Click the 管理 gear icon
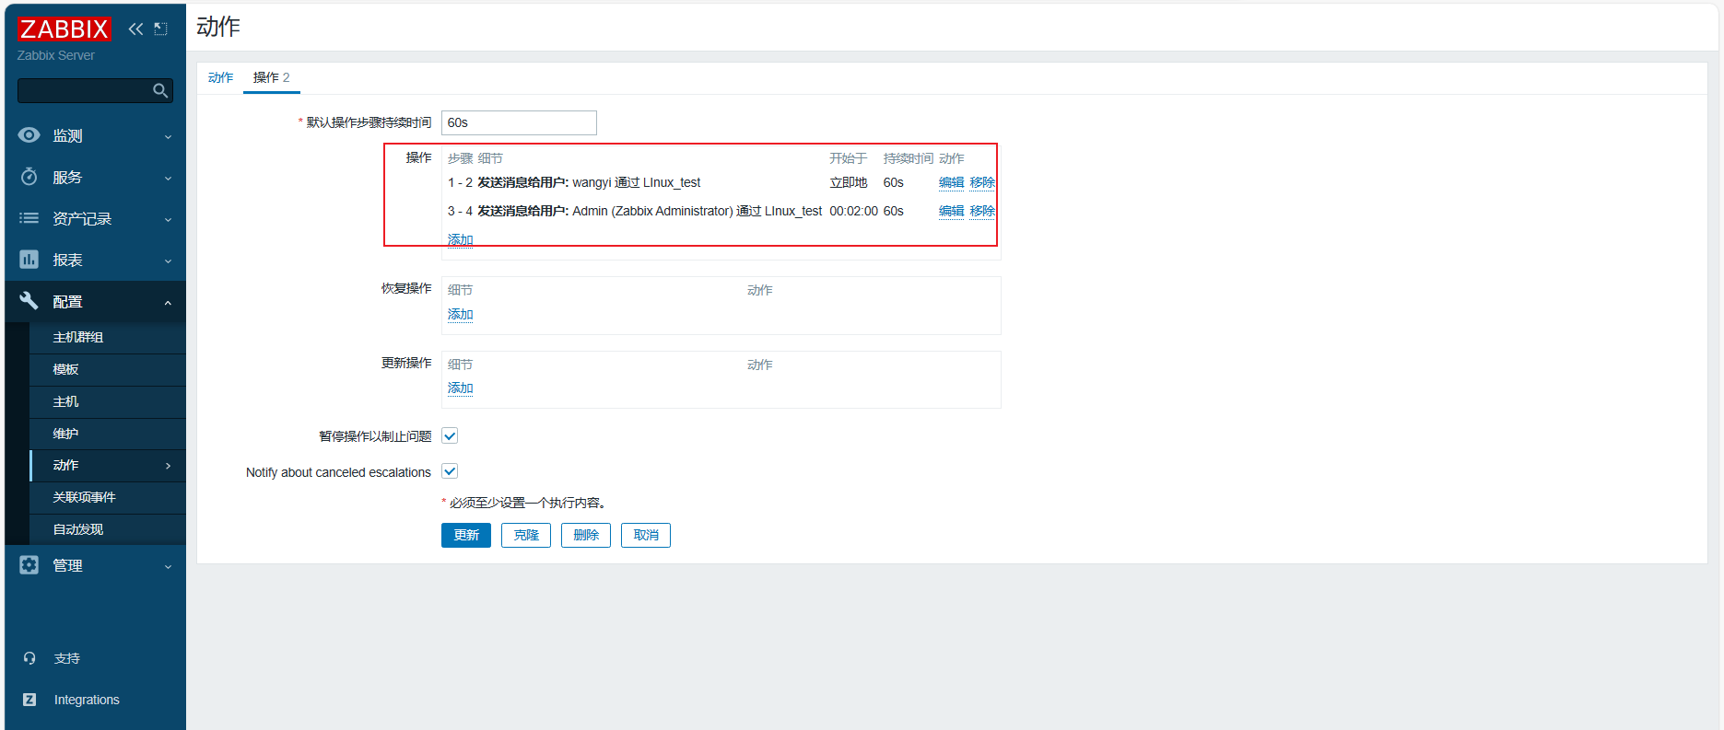 click(29, 565)
